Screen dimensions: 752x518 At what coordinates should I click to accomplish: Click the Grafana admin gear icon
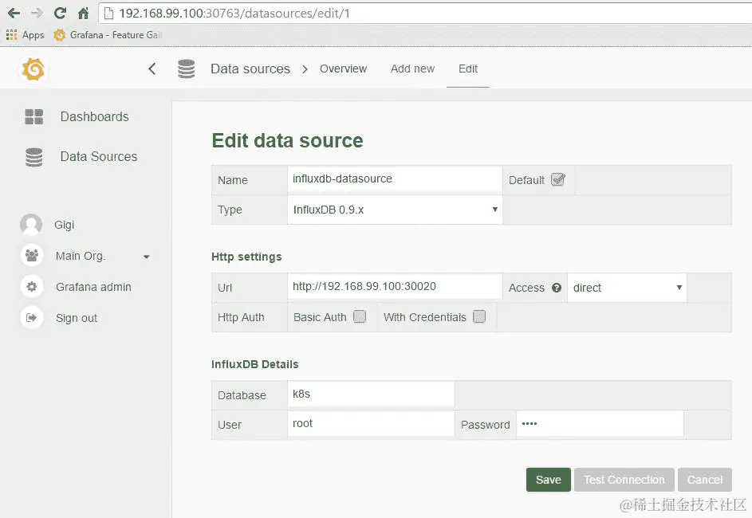click(x=32, y=287)
